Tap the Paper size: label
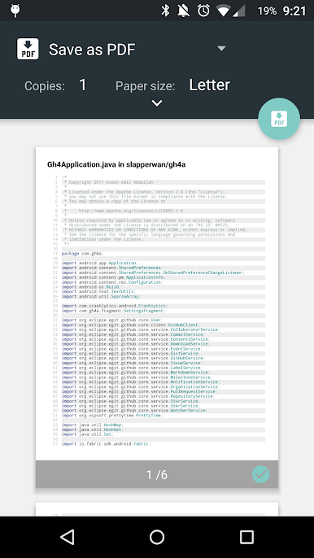 click(146, 86)
